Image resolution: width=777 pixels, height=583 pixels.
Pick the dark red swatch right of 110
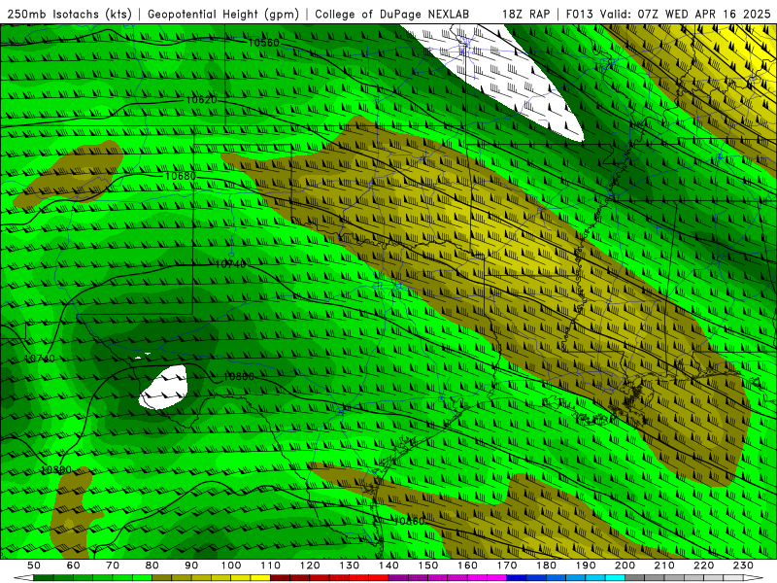coord(280,578)
